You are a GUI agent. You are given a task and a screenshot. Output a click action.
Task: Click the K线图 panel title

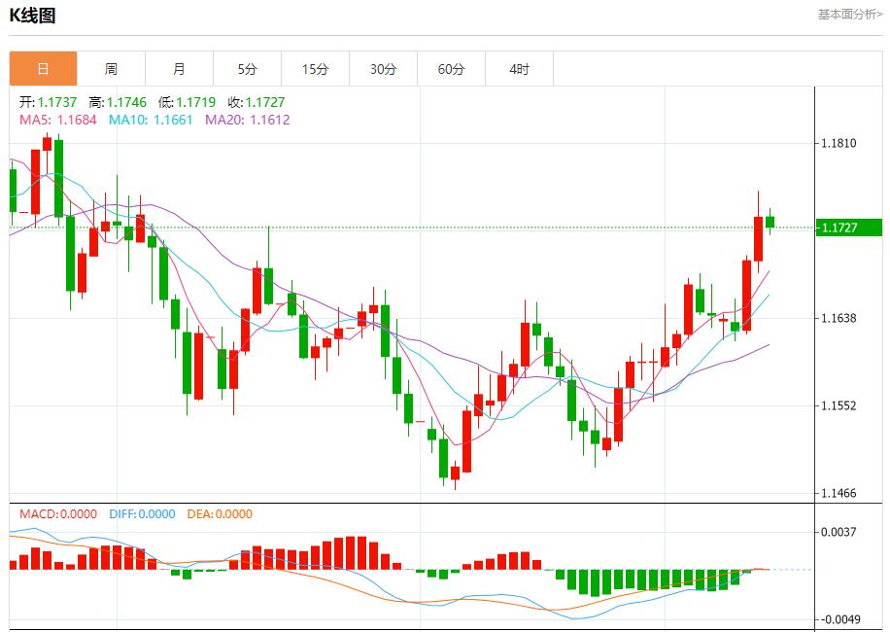tap(33, 16)
